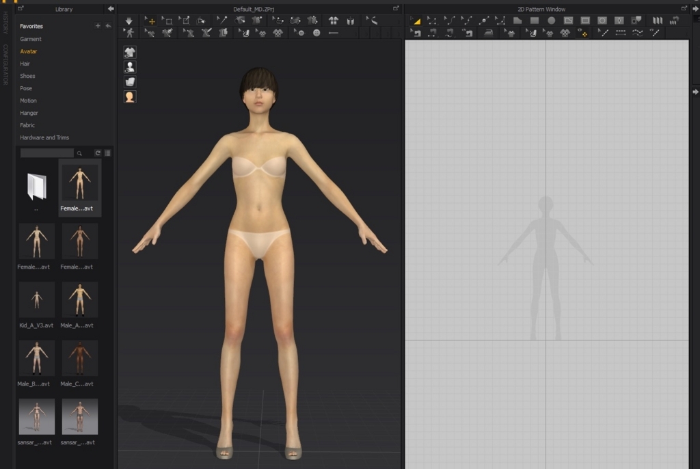Choose the Rectangle pattern tool
The height and width of the screenshot is (469, 700).
coord(535,21)
